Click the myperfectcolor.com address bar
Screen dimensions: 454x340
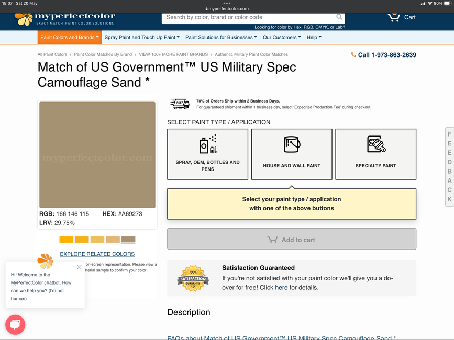(227, 9)
